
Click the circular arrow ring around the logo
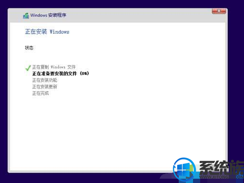click(184, 170)
